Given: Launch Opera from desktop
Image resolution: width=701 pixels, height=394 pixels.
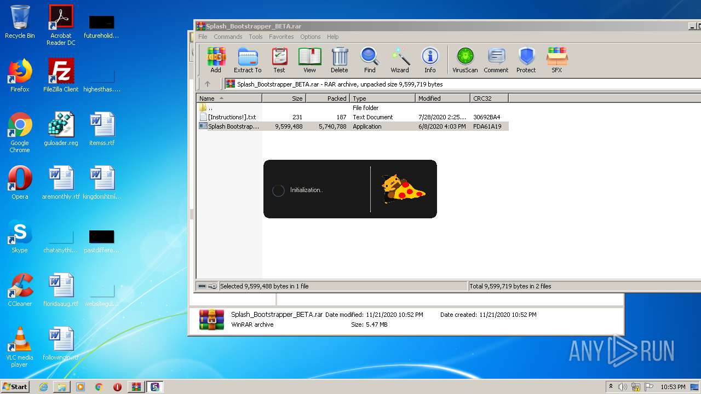Looking at the screenshot, I should tap(20, 183).
